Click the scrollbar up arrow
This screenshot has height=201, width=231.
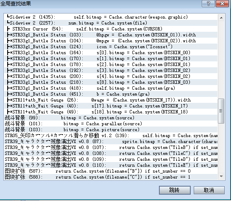pos(221,18)
